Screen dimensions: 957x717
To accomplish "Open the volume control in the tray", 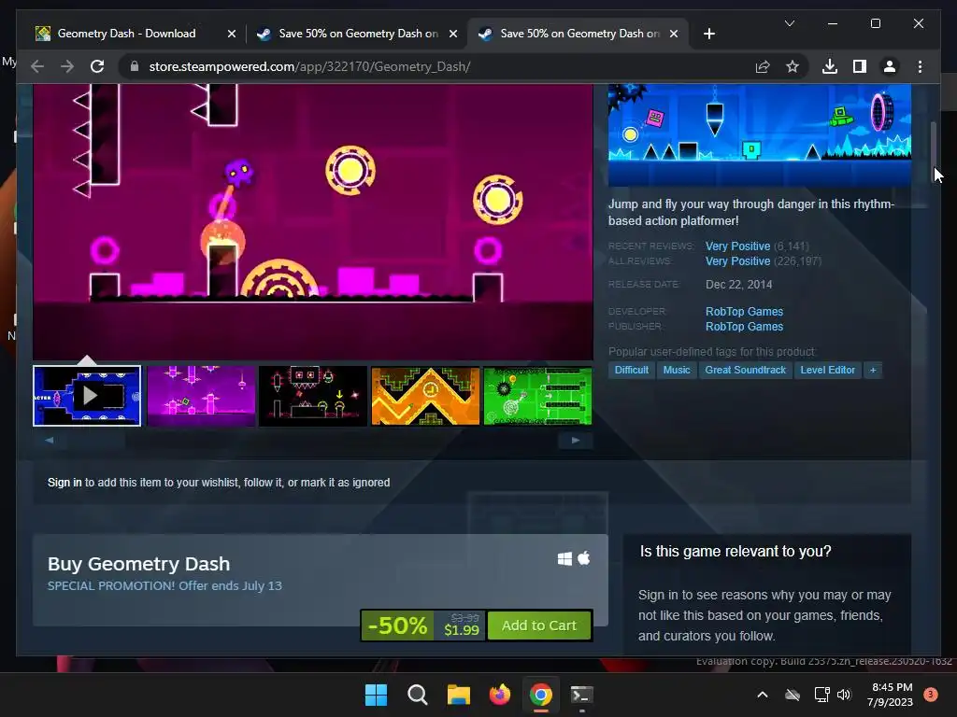I will pyautogui.click(x=844, y=695).
